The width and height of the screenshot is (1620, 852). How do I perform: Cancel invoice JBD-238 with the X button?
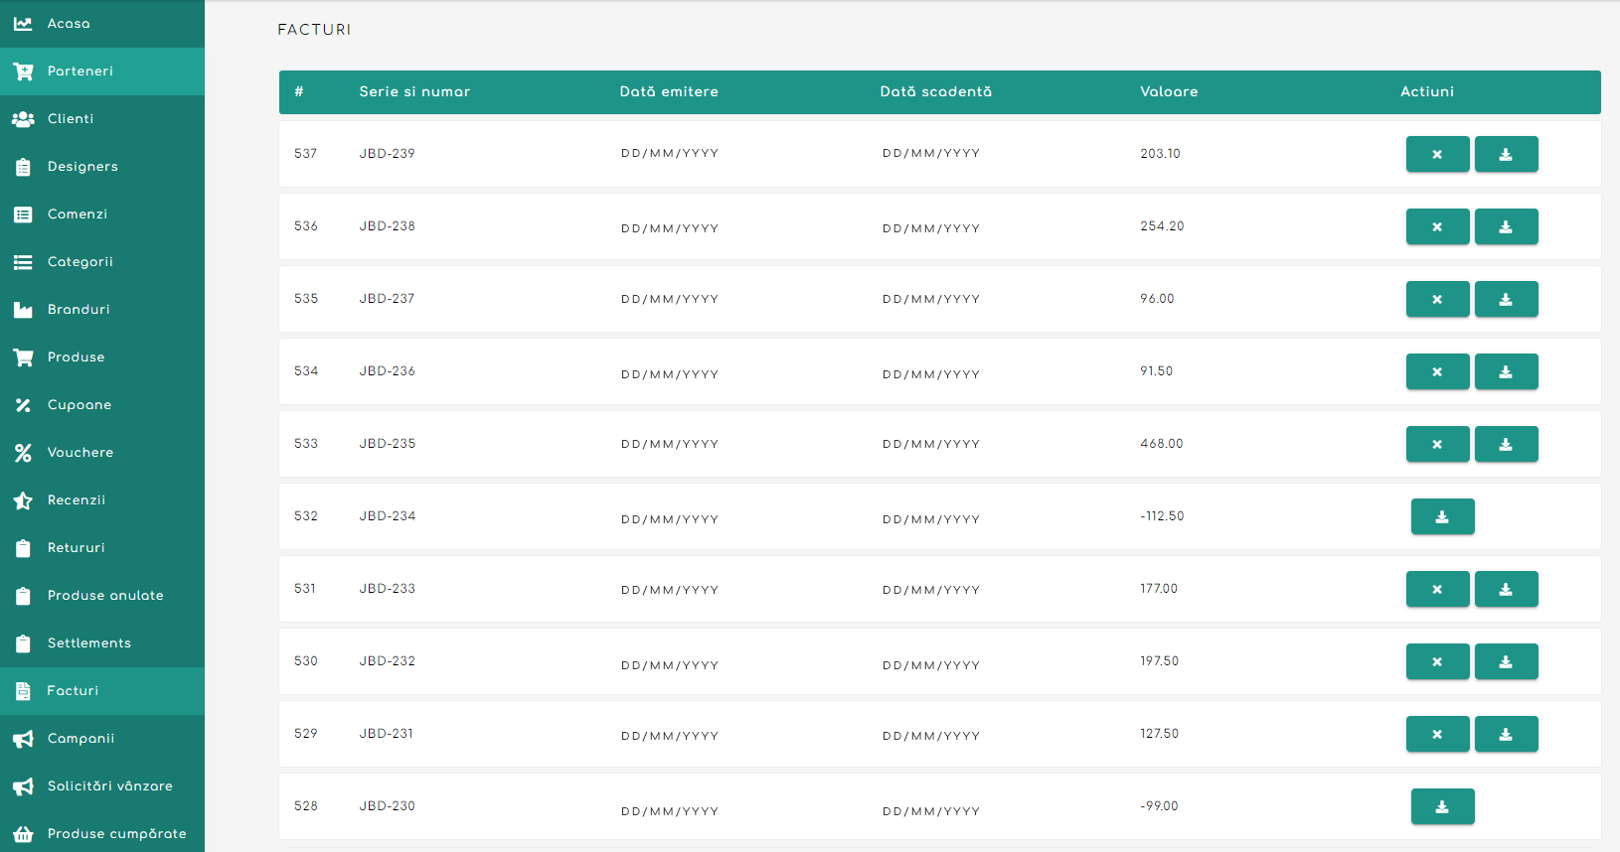[x=1437, y=226]
